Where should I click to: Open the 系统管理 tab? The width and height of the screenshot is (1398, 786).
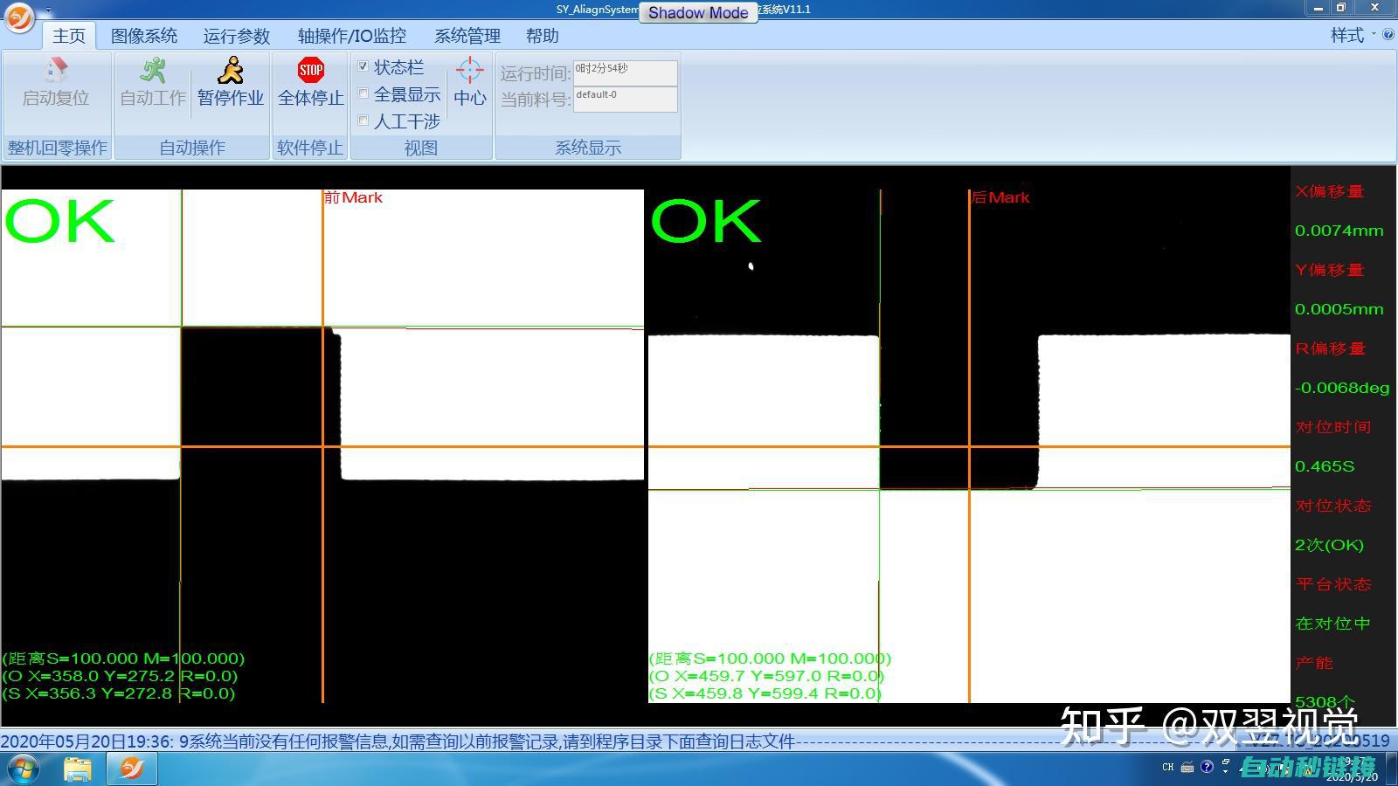click(x=467, y=36)
